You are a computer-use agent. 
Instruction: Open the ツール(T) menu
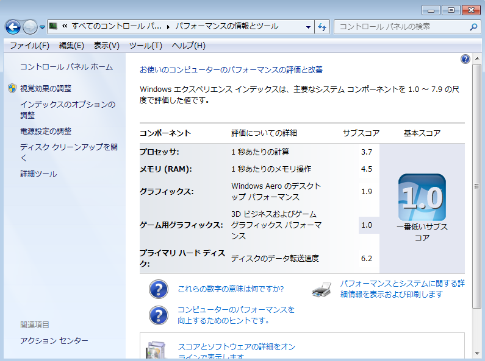click(x=146, y=46)
